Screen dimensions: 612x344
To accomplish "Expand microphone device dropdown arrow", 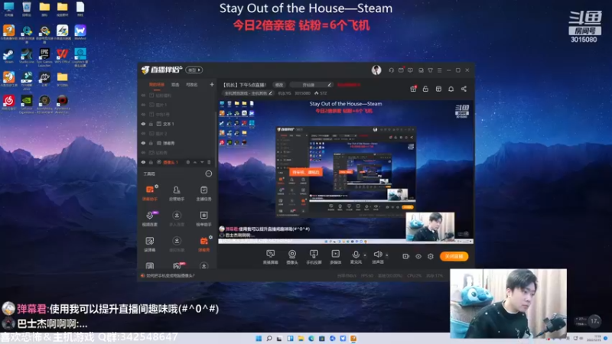I will pos(365,255).
